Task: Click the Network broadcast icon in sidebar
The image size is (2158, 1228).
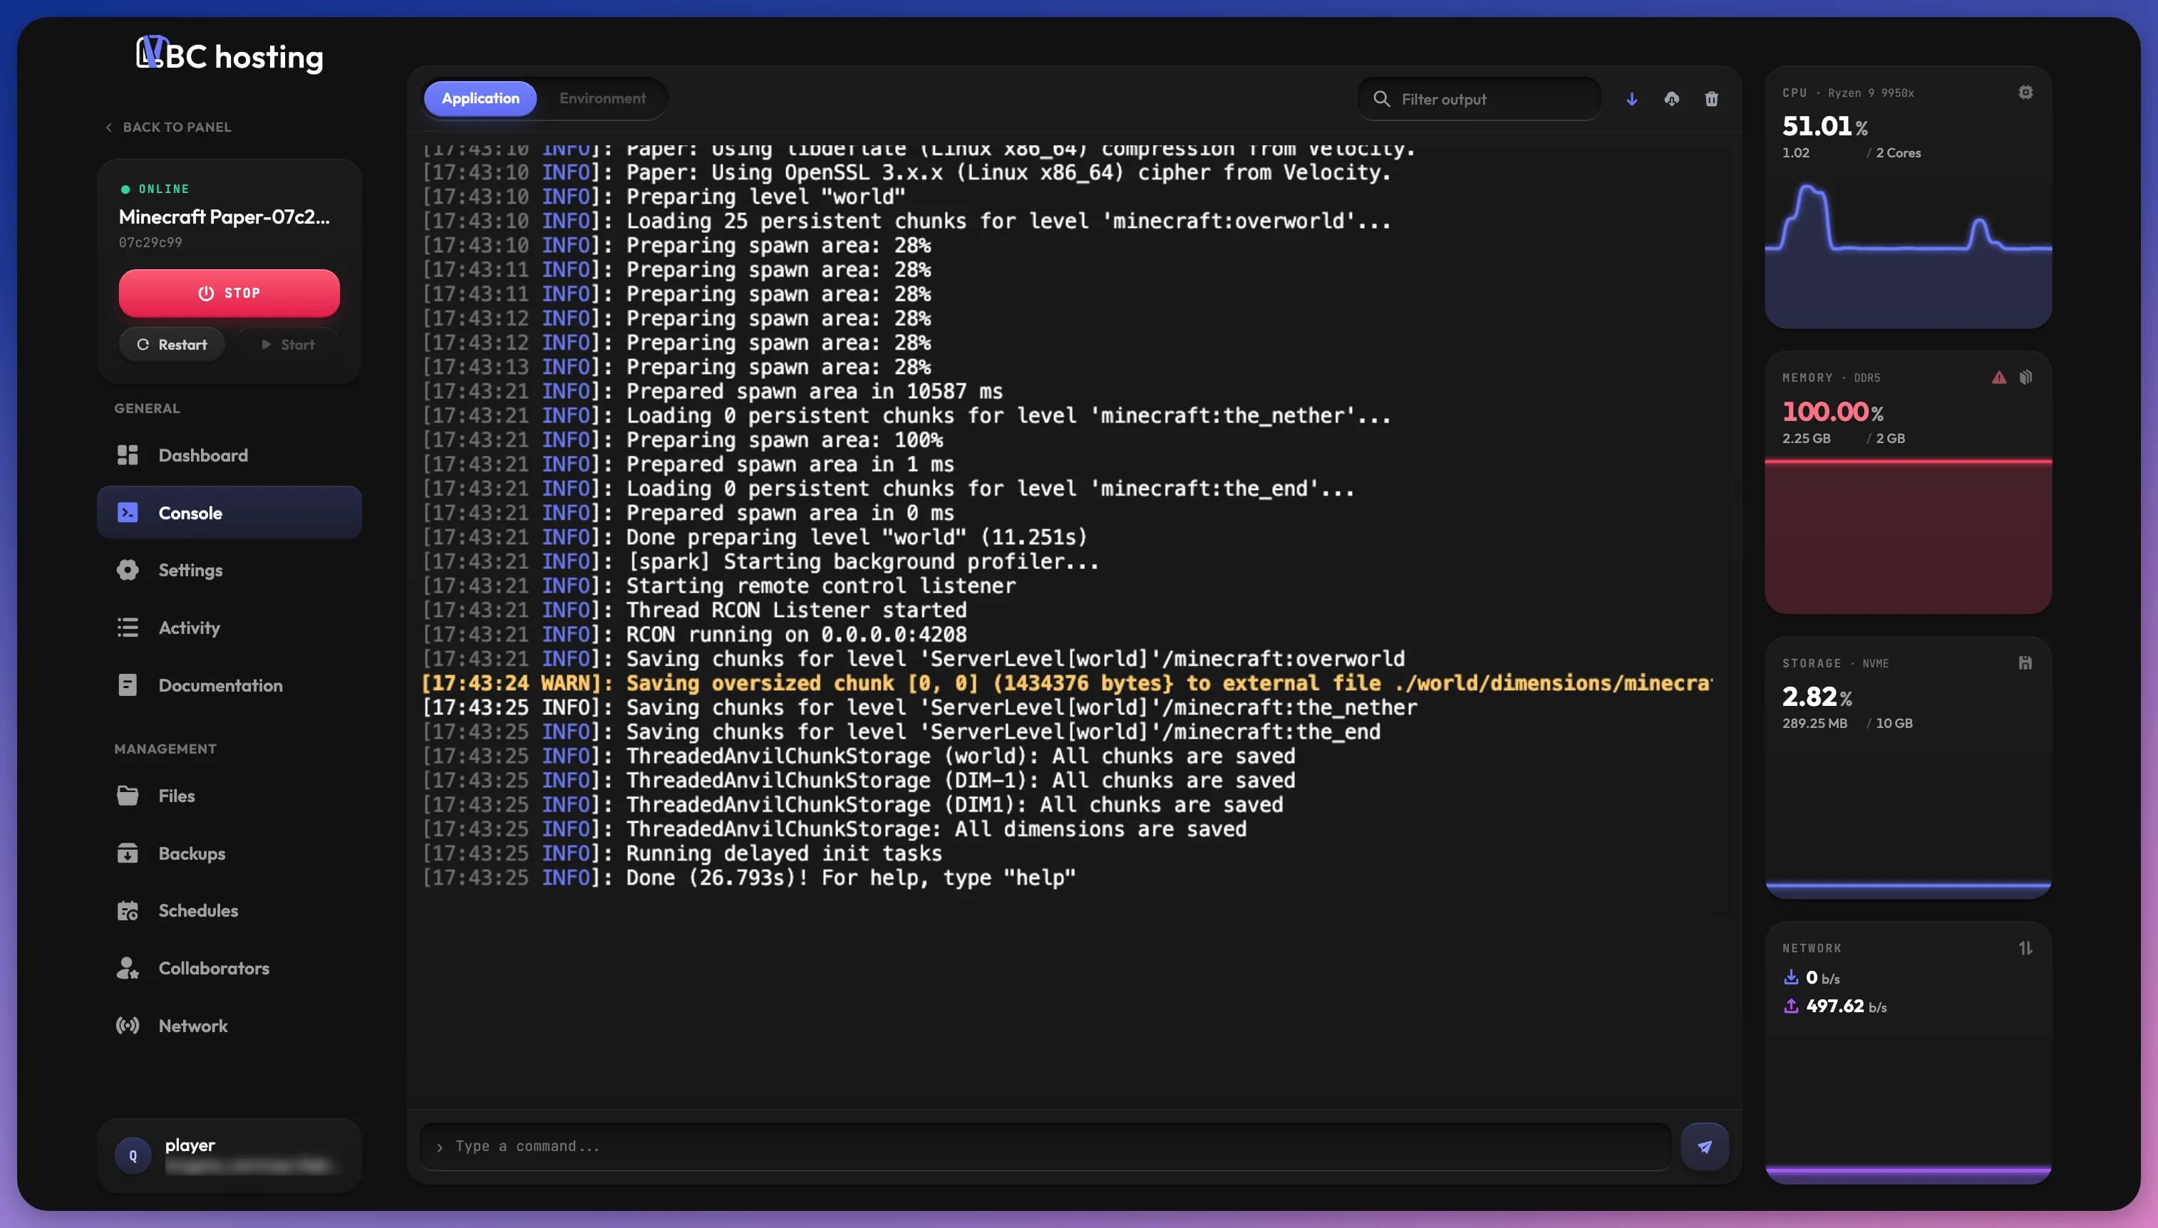Action: (128, 1026)
